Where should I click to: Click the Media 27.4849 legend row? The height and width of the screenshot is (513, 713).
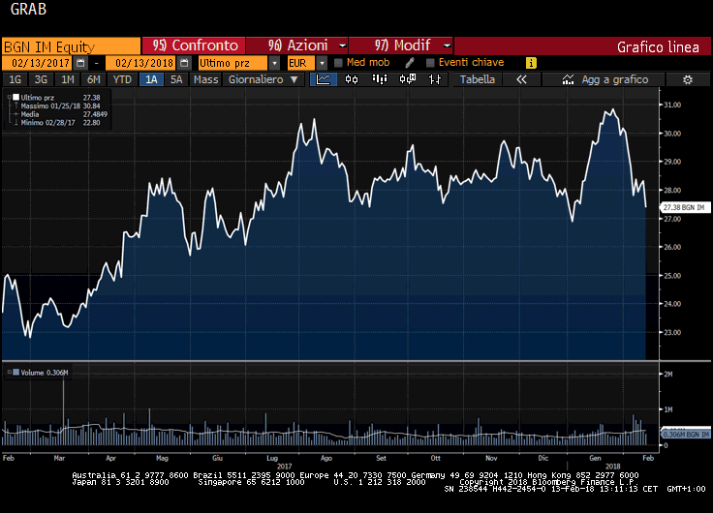[x=60, y=114]
